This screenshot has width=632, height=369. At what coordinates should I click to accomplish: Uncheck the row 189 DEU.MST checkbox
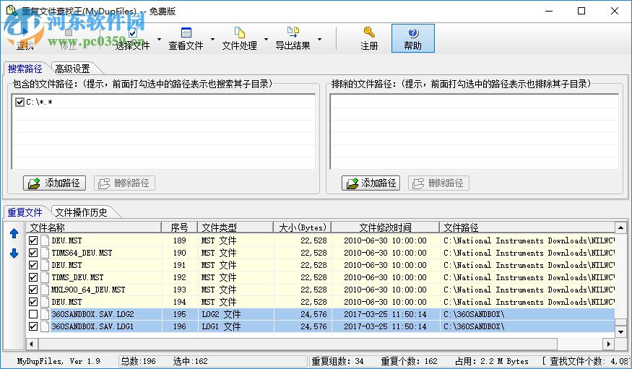33,240
